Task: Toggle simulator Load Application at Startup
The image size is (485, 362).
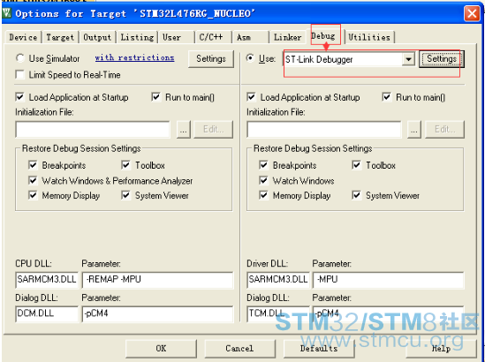Action: coord(20,97)
